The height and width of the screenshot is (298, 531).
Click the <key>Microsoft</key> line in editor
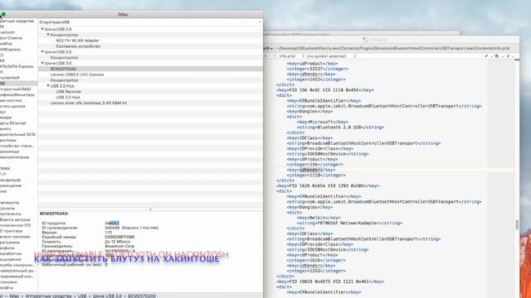click(323, 122)
